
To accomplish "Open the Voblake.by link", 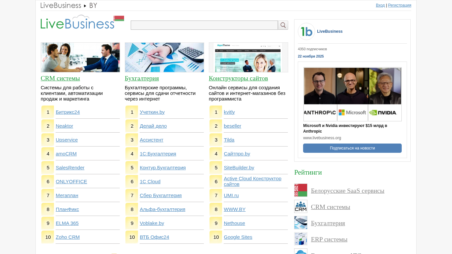I will 152,223.
